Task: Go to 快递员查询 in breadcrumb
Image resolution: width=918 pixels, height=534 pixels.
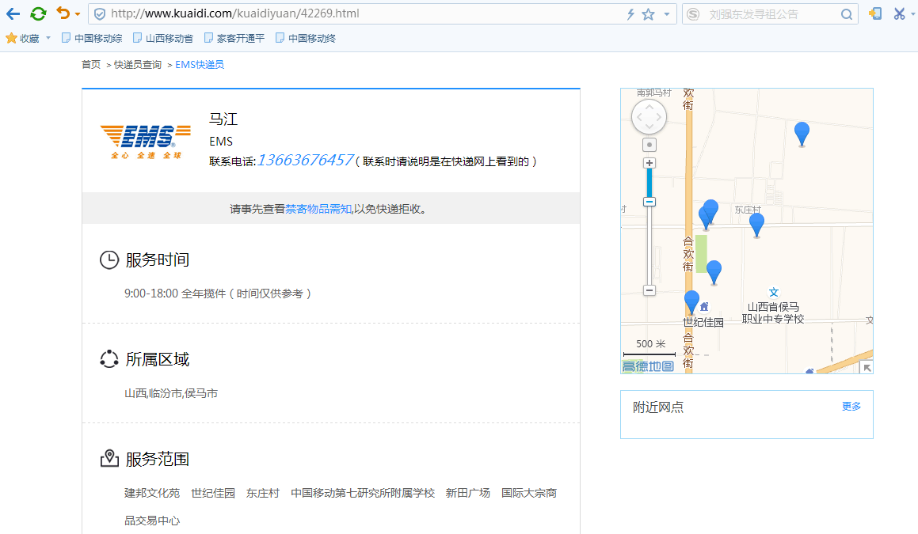Action: [x=137, y=65]
